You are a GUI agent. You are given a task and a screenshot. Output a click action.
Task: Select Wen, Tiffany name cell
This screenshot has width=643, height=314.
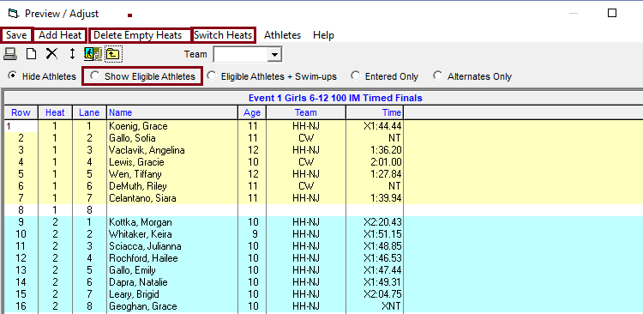tap(172, 174)
